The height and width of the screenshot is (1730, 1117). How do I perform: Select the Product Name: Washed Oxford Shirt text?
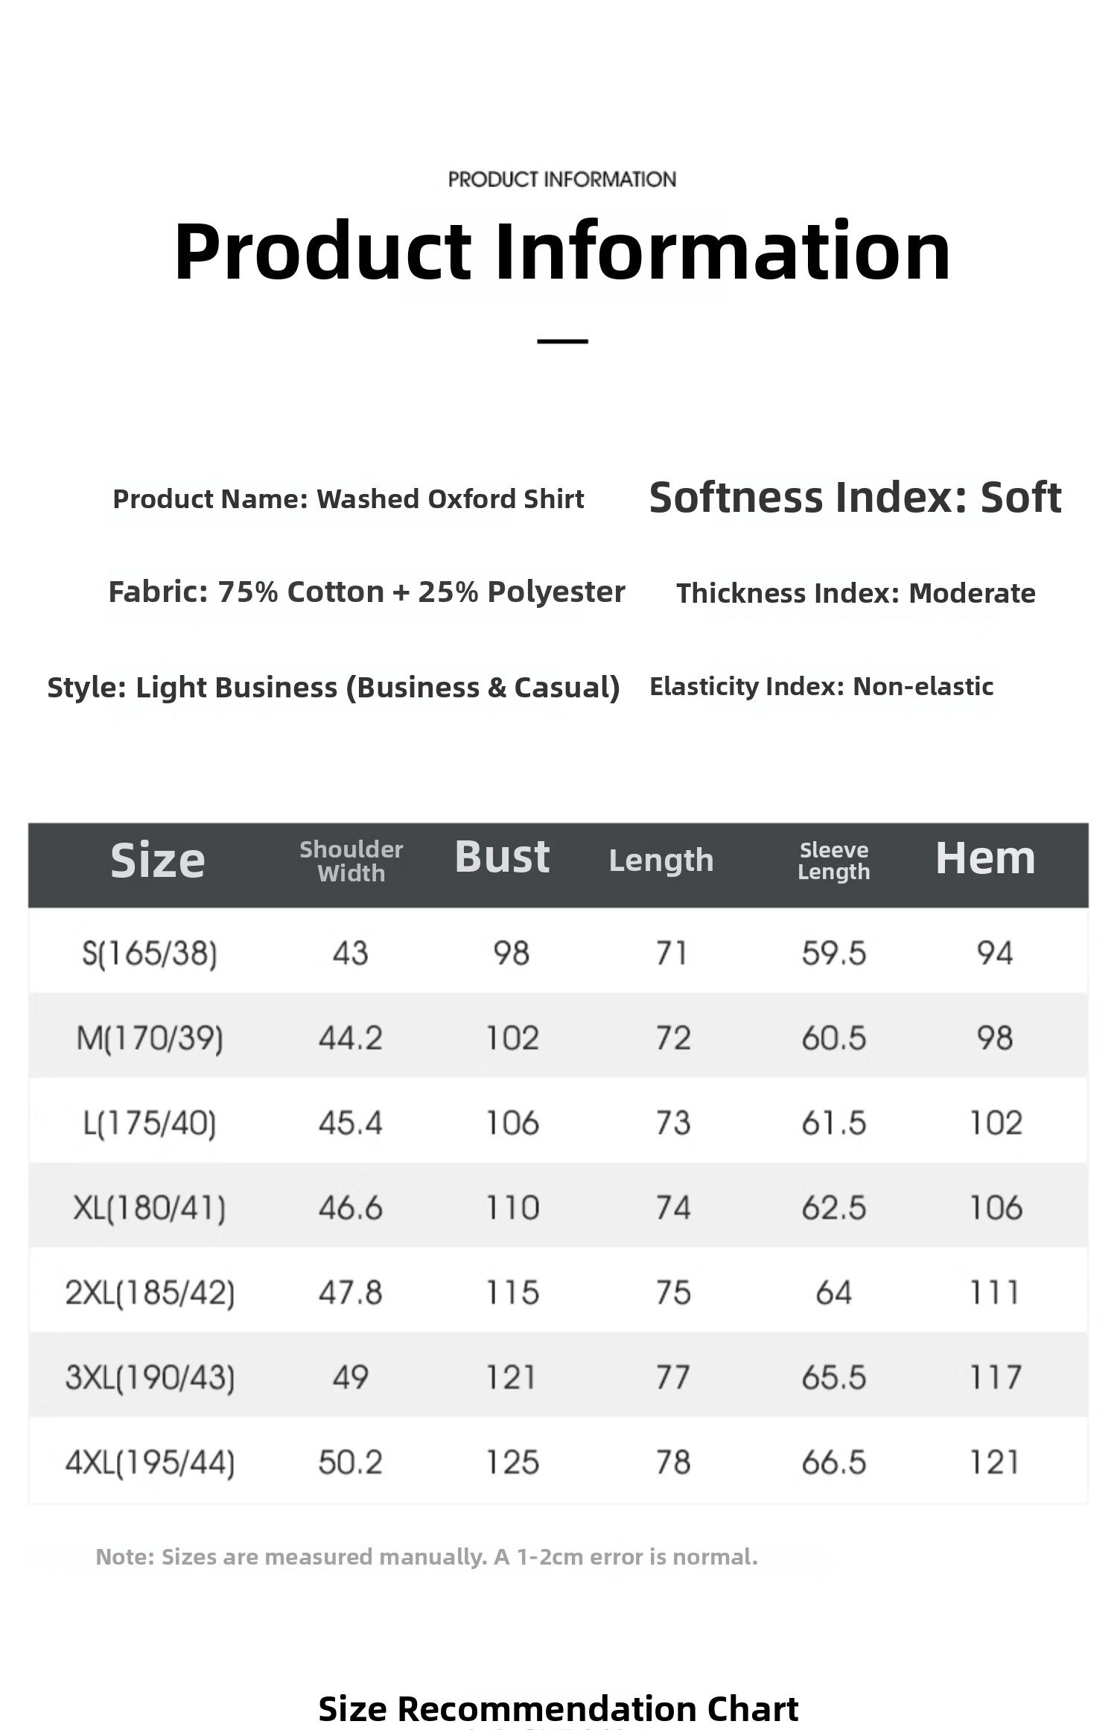[348, 499]
